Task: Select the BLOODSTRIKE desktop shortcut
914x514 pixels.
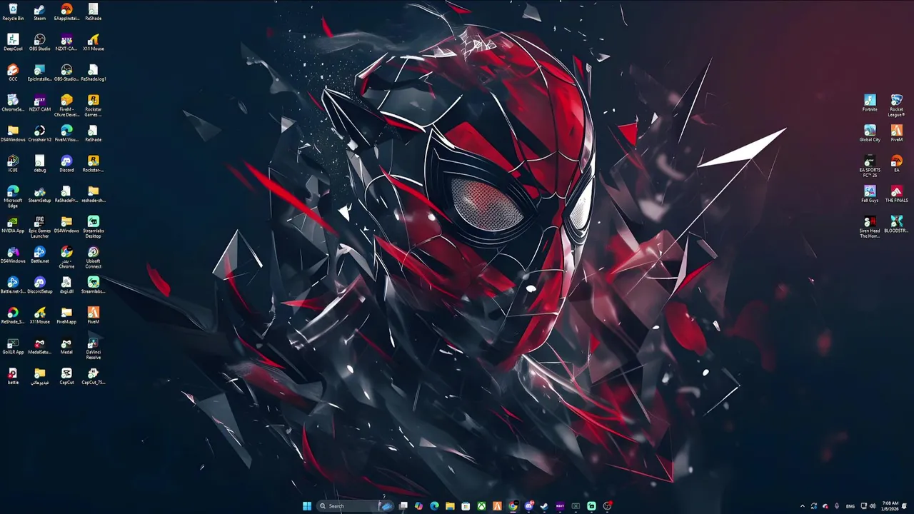Action: point(896,224)
